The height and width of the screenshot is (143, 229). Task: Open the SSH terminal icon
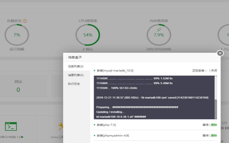coord(11,126)
